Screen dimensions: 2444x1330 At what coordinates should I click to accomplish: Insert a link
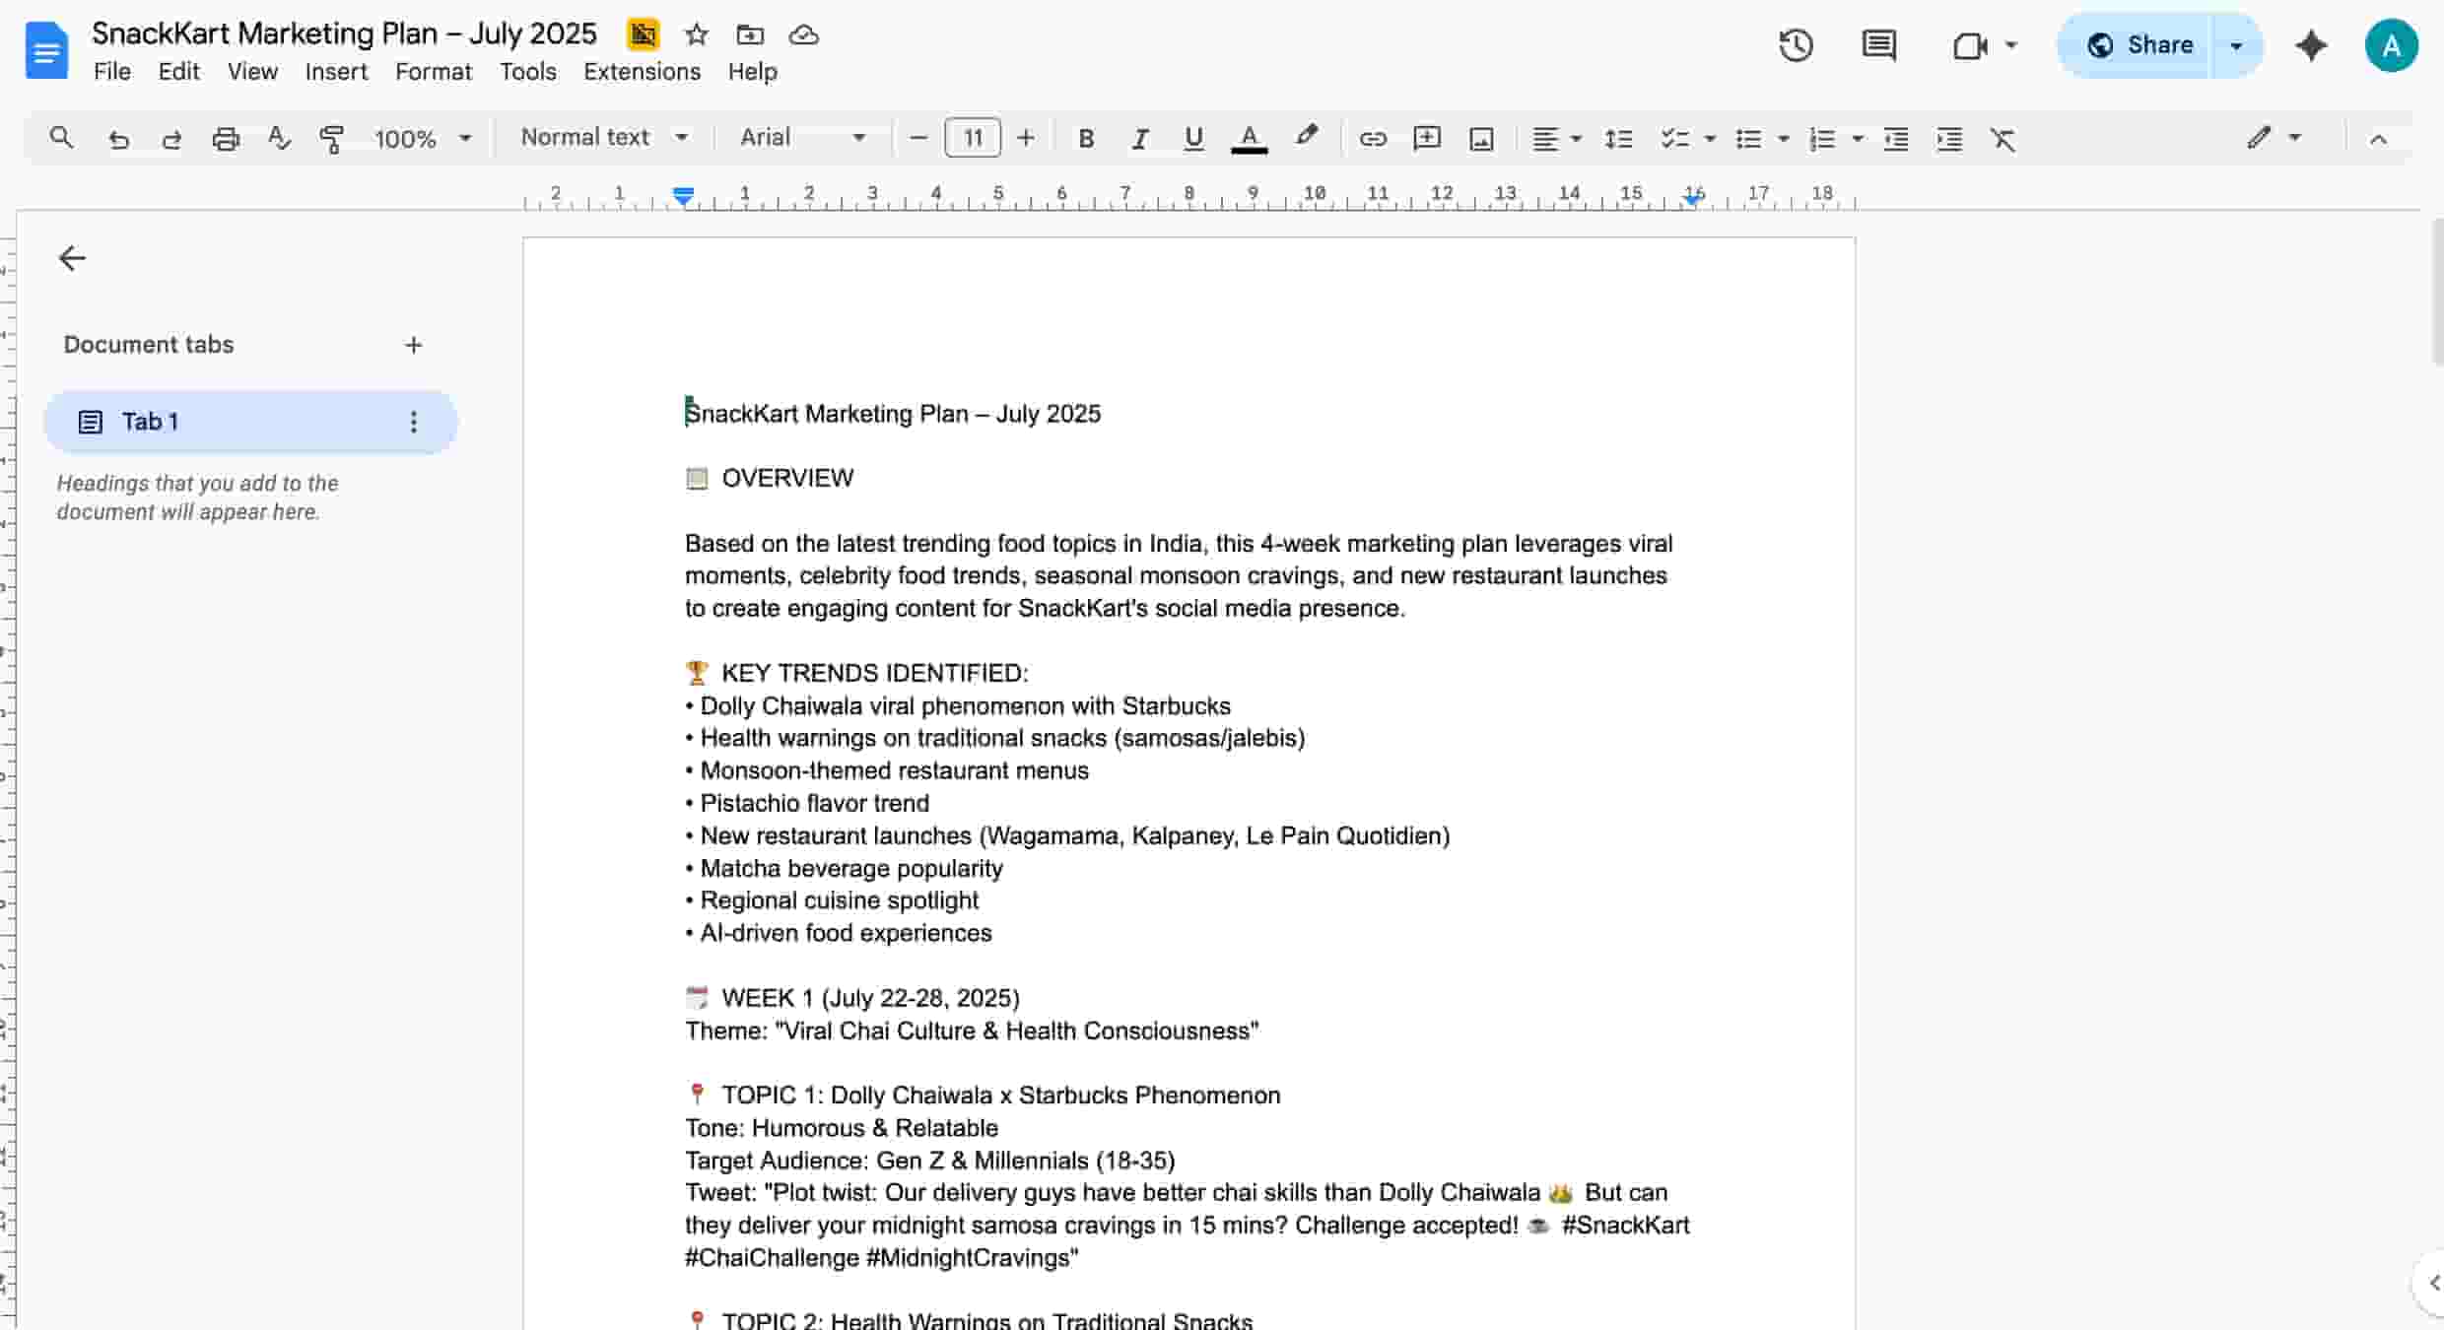(x=1373, y=139)
